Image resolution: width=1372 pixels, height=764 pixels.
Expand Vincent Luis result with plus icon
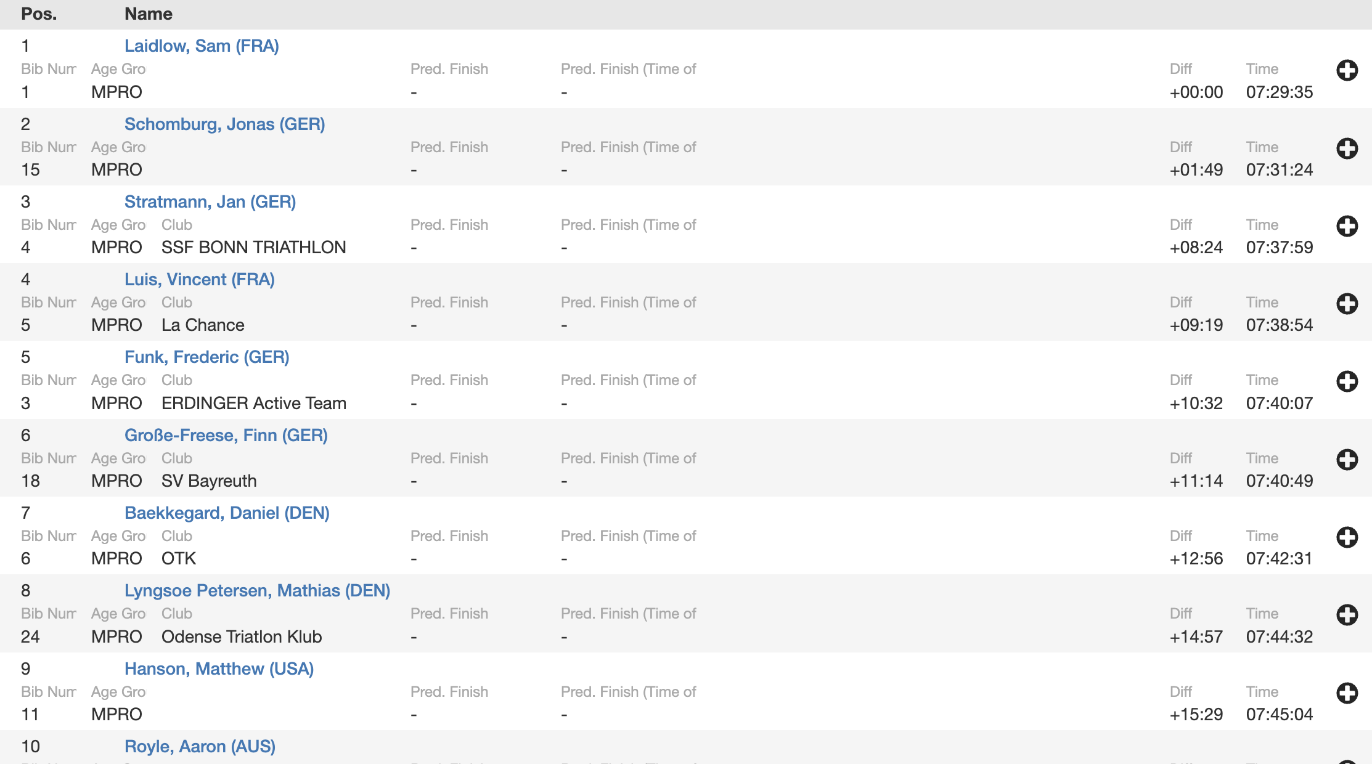(1347, 304)
